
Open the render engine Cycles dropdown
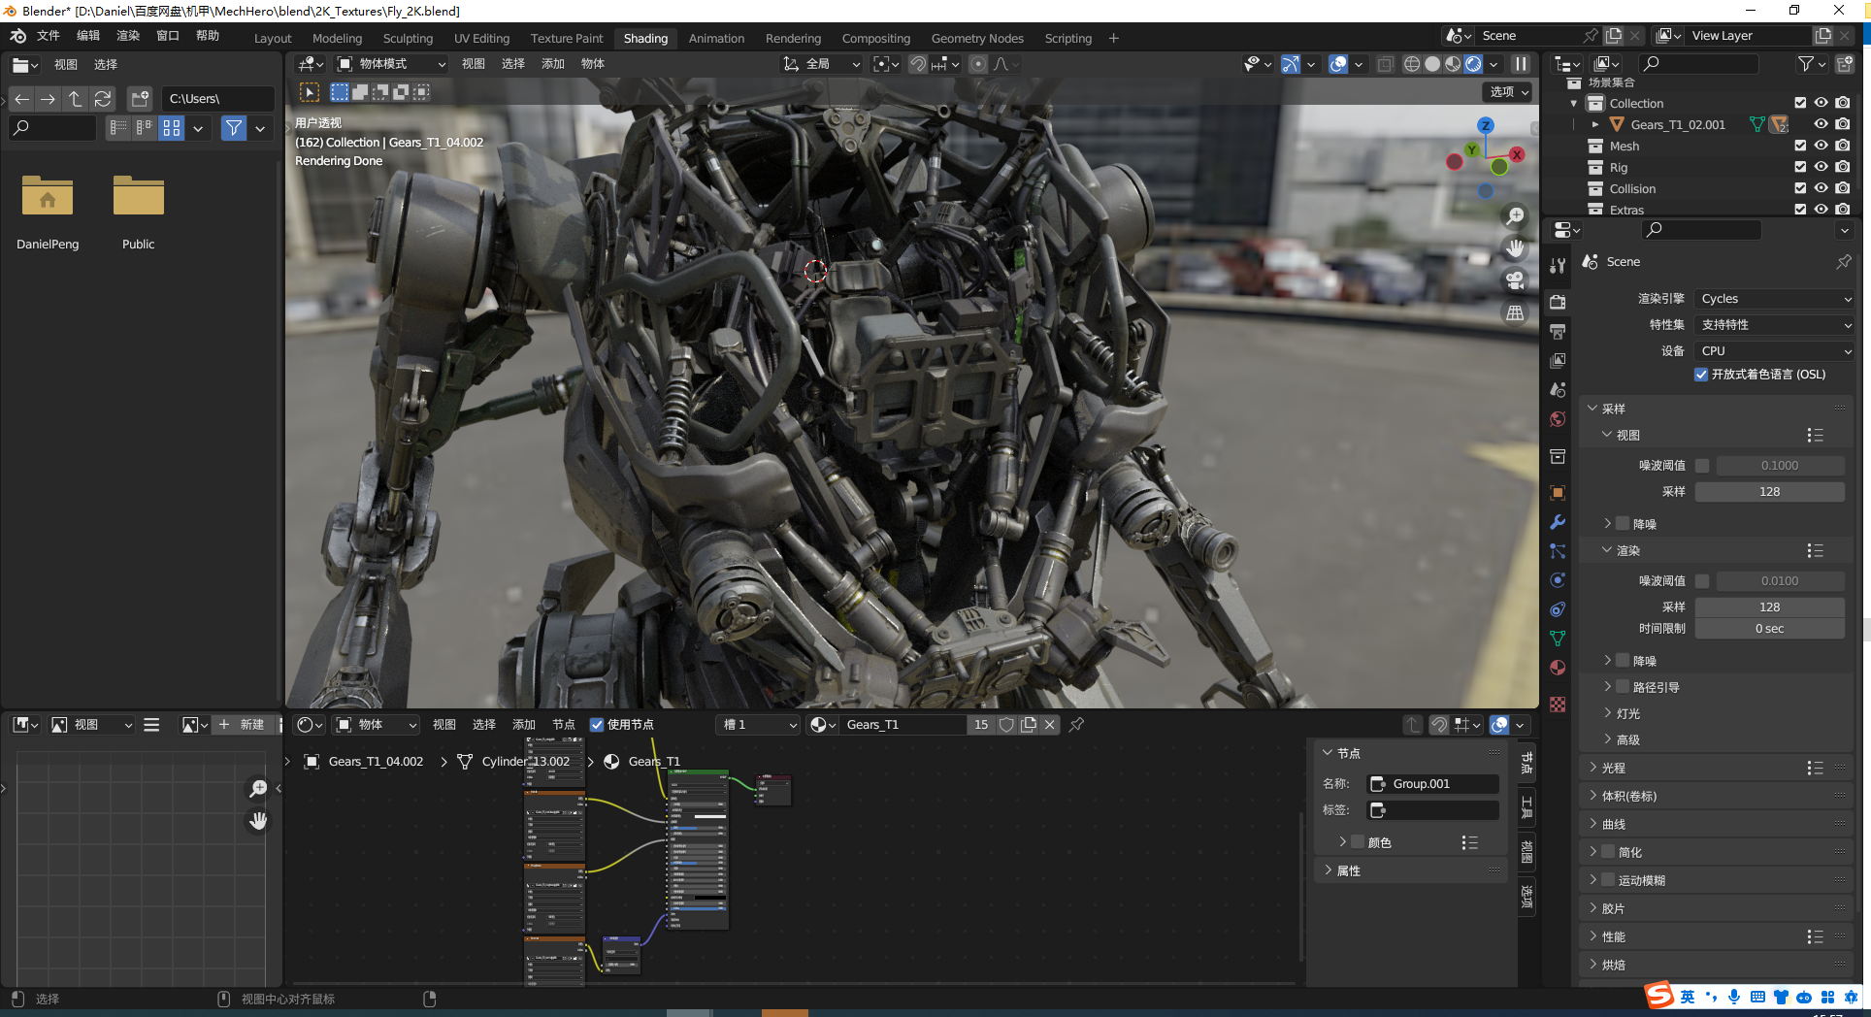point(1775,299)
